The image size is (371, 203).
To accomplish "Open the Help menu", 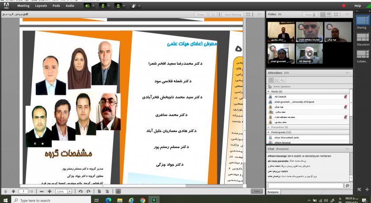I will (x=358, y=6).
